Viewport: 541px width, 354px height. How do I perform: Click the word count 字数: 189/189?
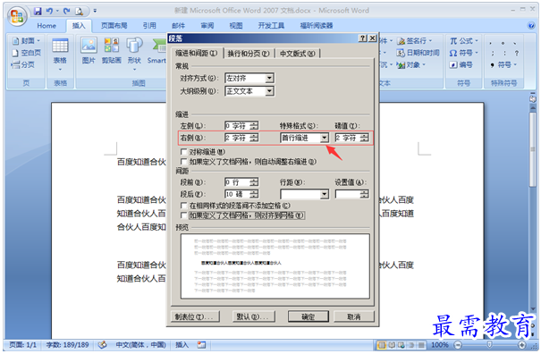click(68, 345)
